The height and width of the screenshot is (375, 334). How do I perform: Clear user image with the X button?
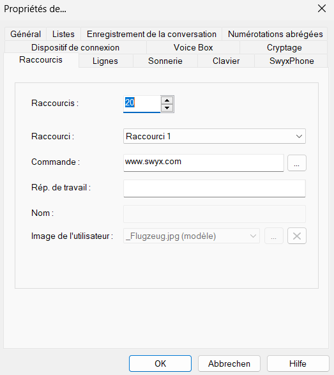pos(297,236)
